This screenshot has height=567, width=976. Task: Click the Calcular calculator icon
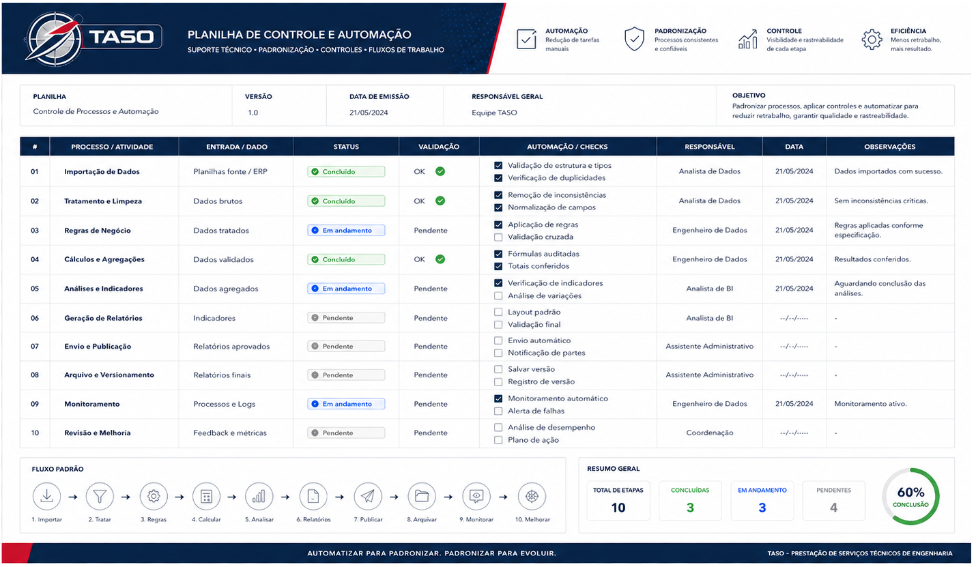(x=206, y=497)
